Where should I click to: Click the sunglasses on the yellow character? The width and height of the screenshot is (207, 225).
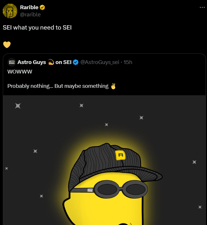(x=122, y=189)
